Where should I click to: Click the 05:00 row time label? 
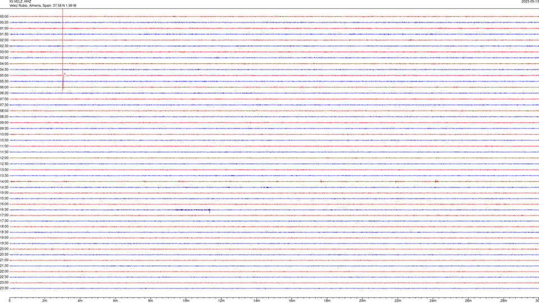pos(4,75)
